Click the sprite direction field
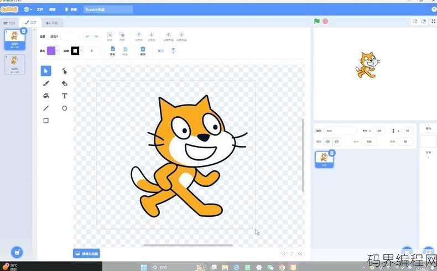The image size is (437, 271). point(405,142)
